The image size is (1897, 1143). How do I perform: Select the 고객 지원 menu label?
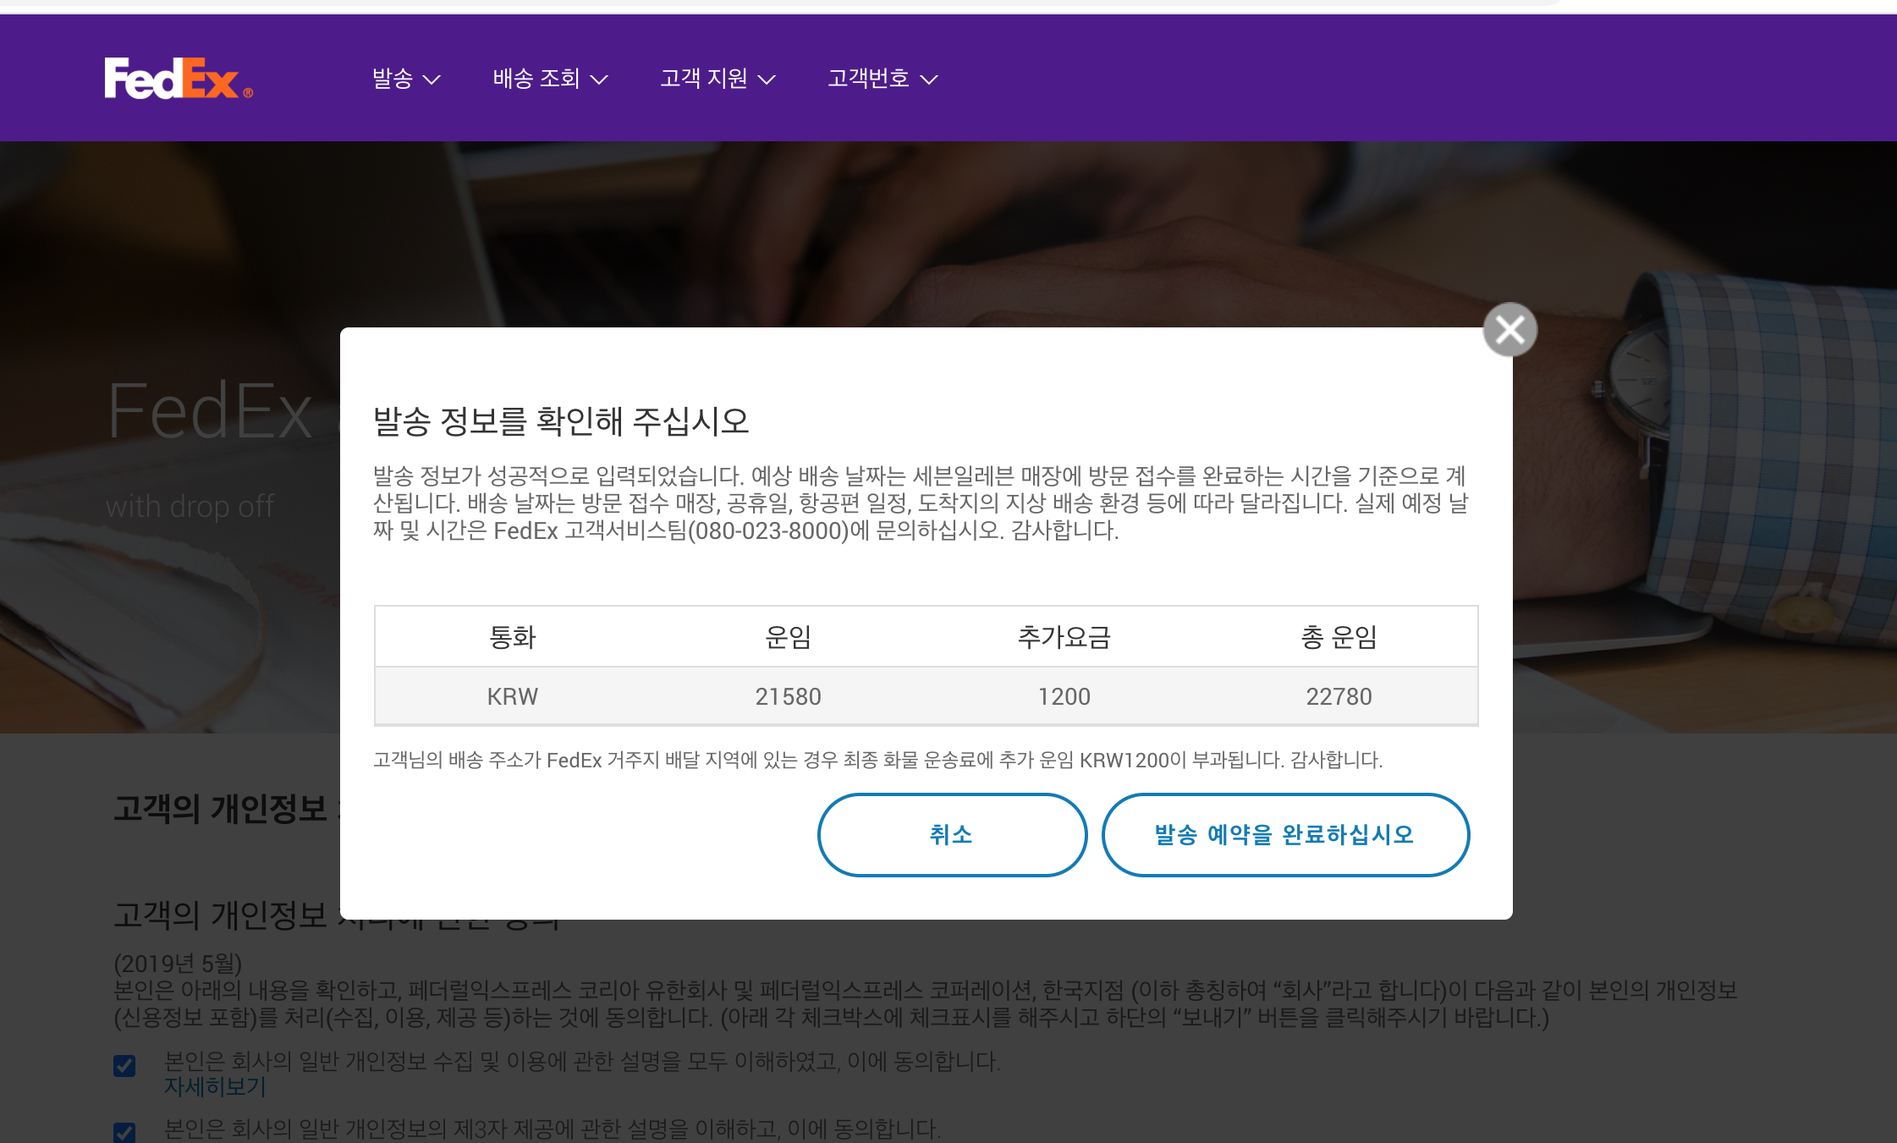704,79
